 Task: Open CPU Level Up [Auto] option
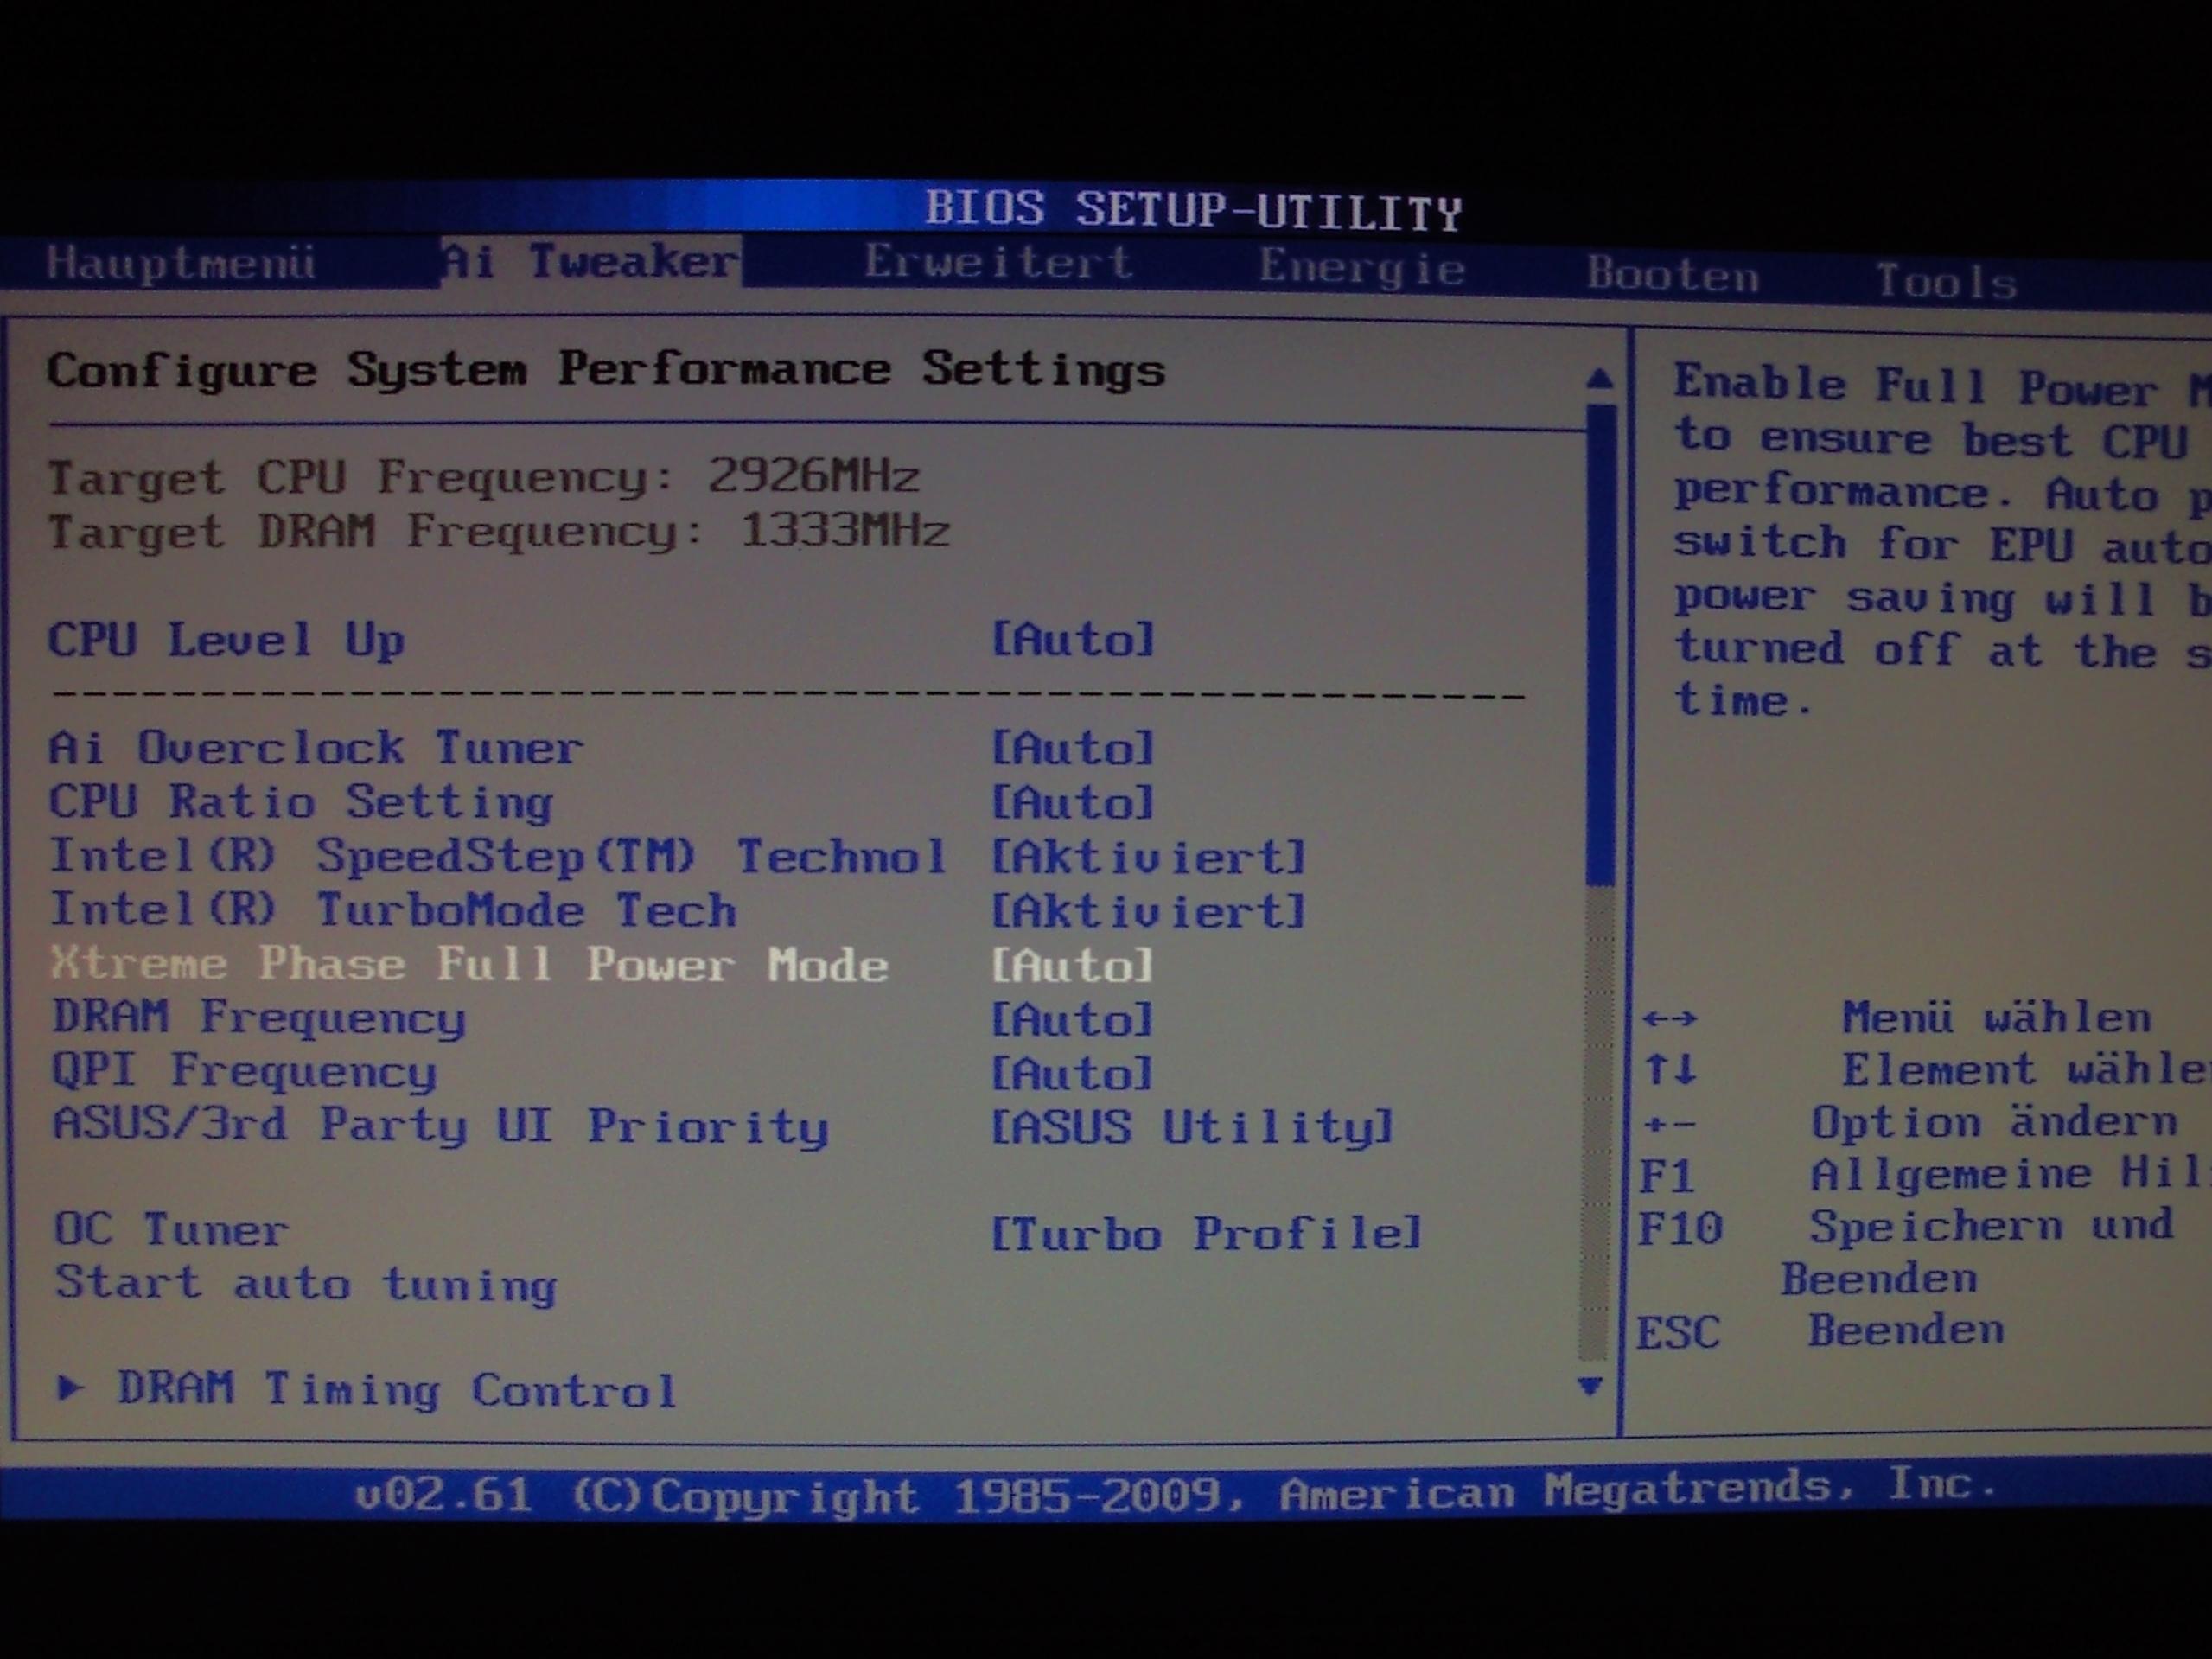(x=1072, y=640)
